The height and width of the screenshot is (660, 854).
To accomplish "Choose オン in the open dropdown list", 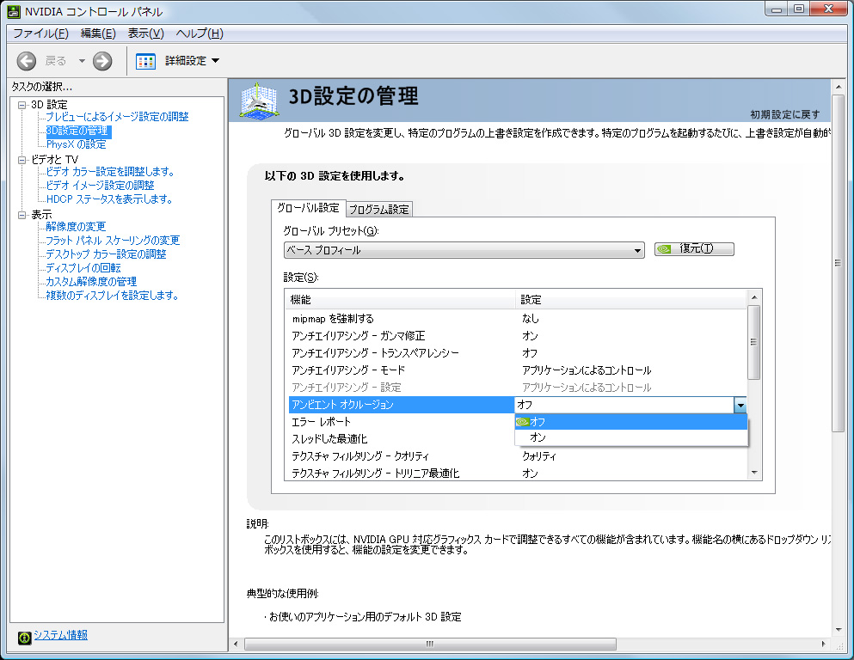I will (631, 437).
